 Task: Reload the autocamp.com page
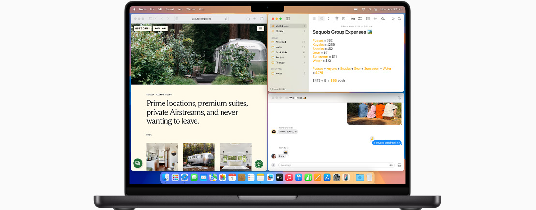point(226,19)
